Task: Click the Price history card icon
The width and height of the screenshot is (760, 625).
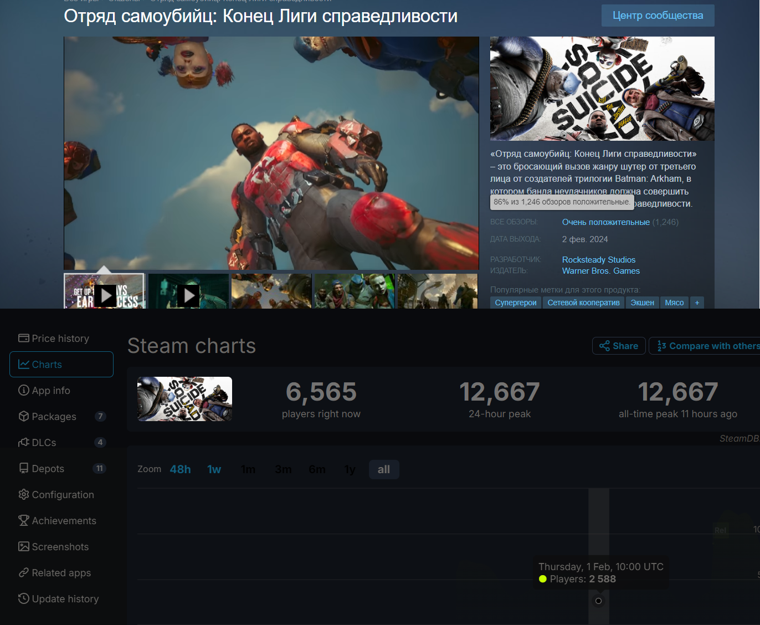Action: tap(24, 338)
